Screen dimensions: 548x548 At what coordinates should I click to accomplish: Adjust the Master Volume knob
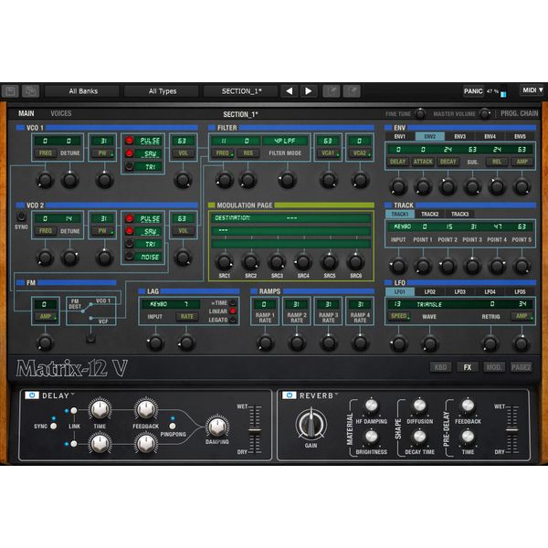(x=484, y=113)
